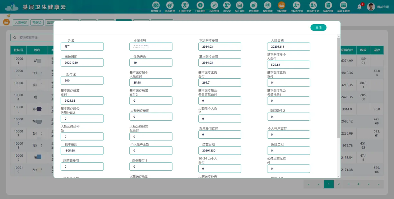Viewport: 394px width, 199px height.
Task: Click the cloud logo 基层卫生健康云
Action: click(12, 7)
